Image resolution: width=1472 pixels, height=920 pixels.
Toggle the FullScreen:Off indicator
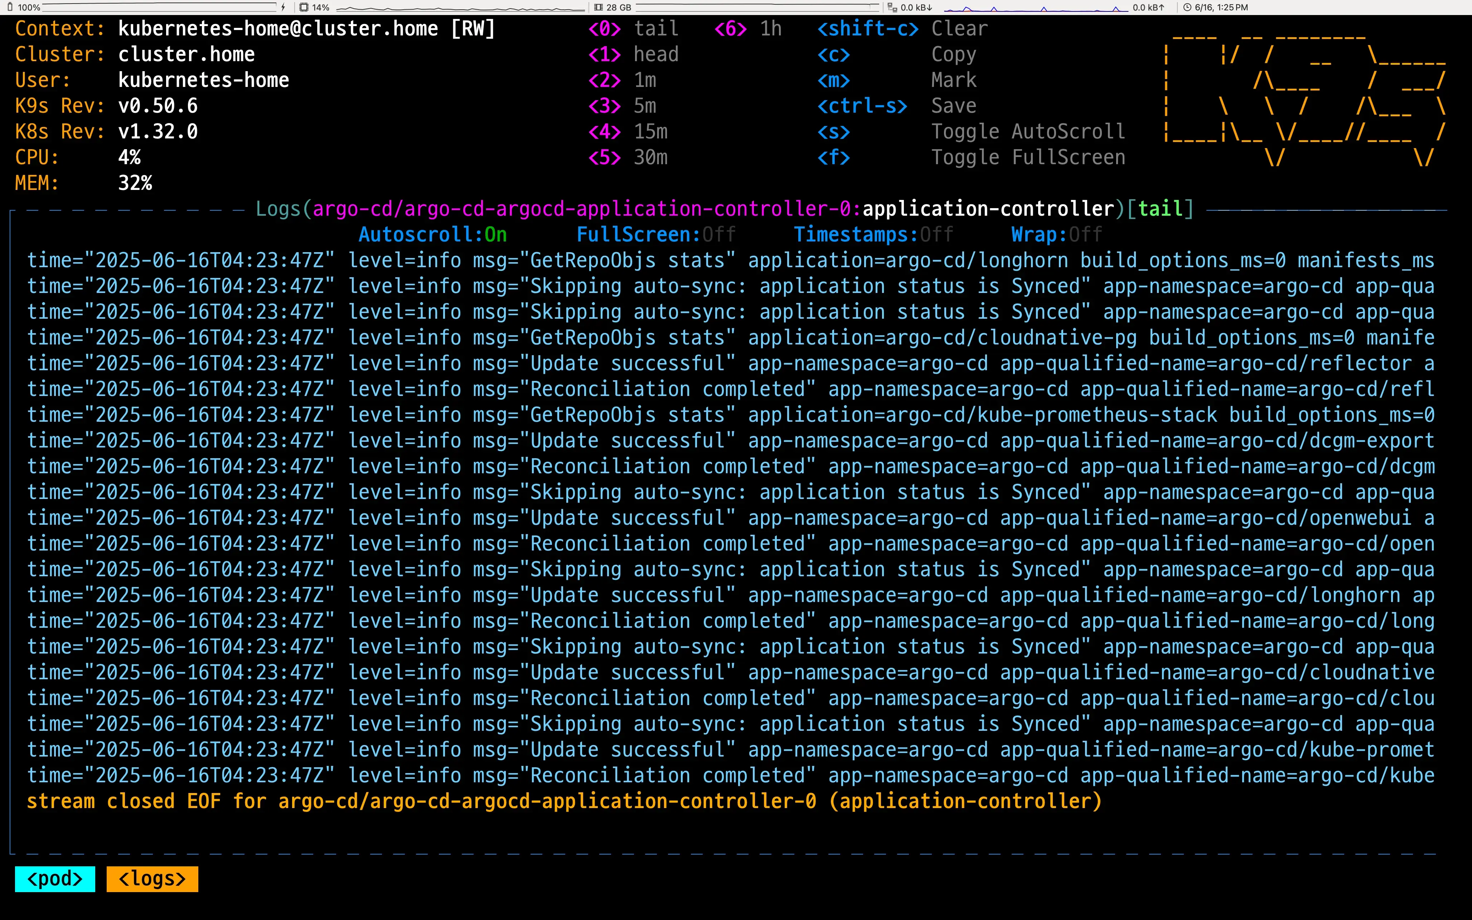coord(656,235)
